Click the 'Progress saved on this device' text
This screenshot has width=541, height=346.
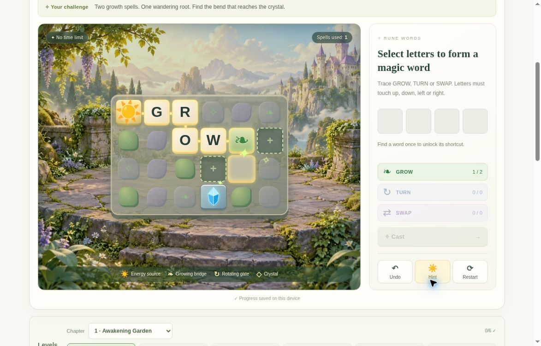267,299
